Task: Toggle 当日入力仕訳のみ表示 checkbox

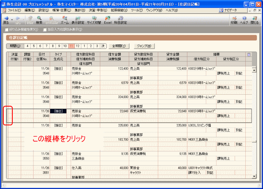Action: [x=45, y=30]
